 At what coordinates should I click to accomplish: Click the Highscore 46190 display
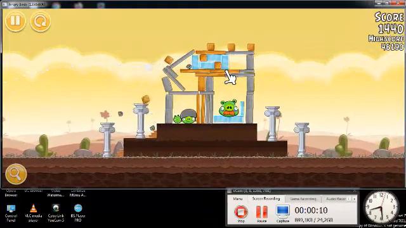386,42
